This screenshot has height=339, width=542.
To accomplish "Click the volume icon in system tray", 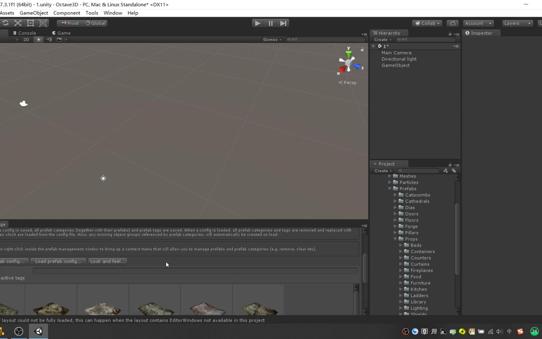I will (x=499, y=331).
